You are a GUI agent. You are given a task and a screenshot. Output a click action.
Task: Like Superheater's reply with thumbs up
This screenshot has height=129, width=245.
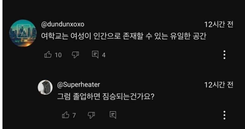tap(66, 115)
